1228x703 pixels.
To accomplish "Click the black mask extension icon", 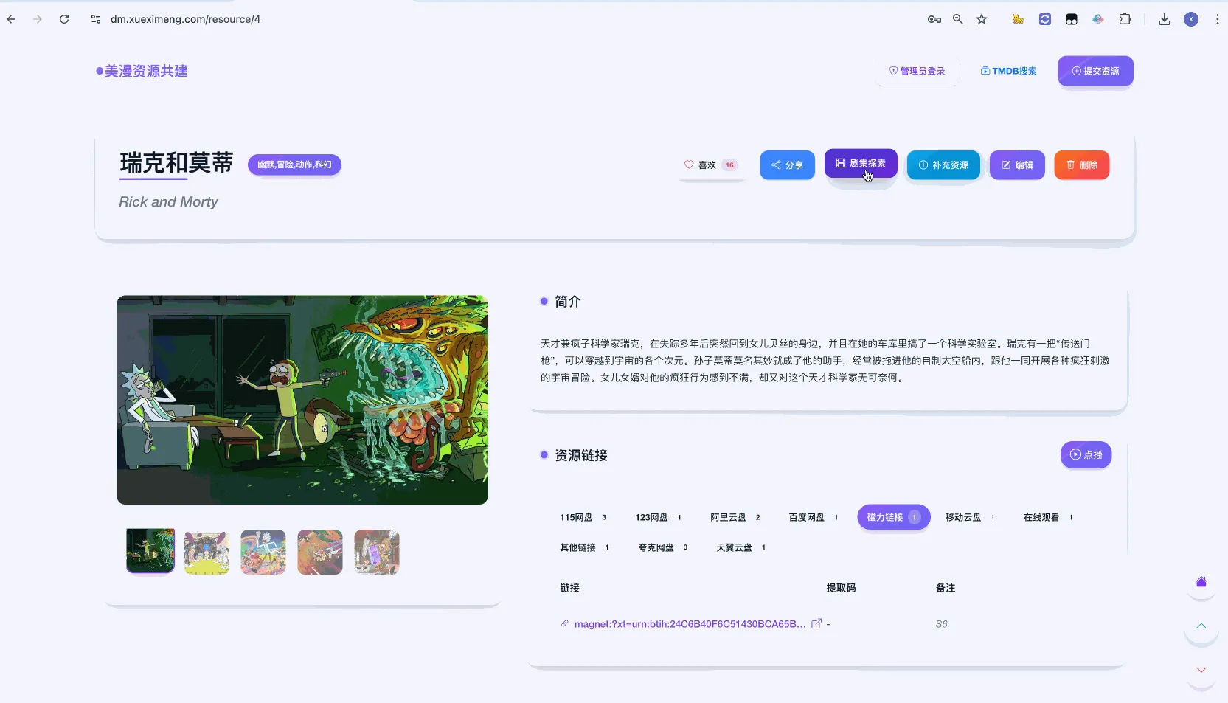I will [1072, 19].
